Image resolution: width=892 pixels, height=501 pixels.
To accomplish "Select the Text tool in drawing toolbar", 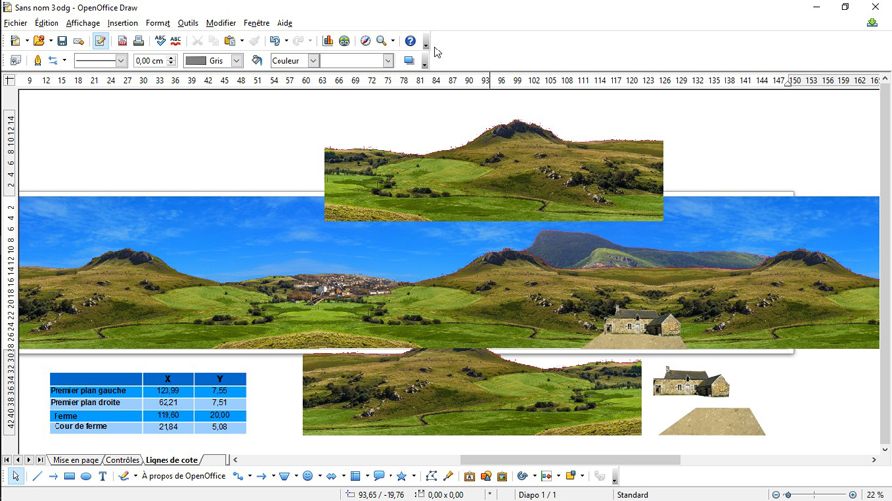I will click(x=102, y=476).
